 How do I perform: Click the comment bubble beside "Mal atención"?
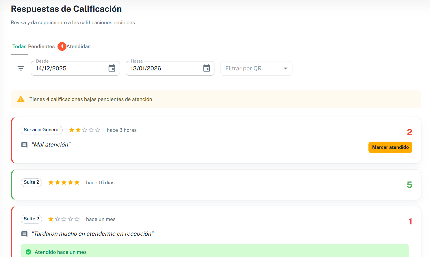pos(24,145)
